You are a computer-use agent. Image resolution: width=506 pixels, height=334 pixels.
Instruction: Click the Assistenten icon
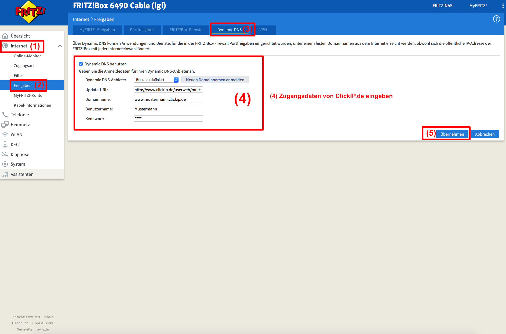pyautogui.click(x=5, y=175)
